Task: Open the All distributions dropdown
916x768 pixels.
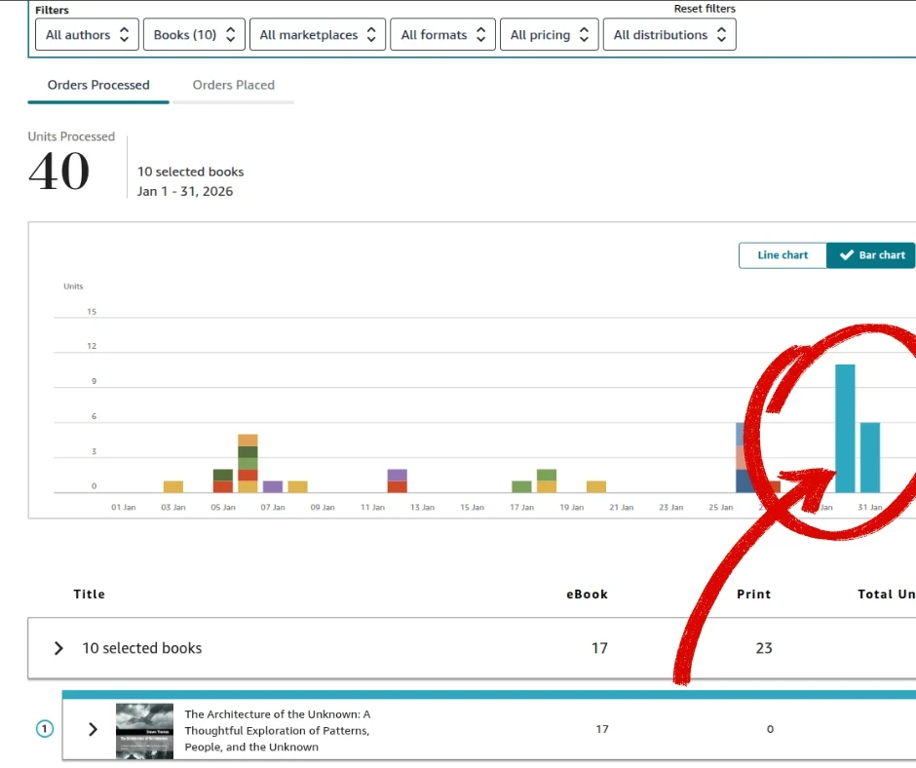Action: point(669,35)
